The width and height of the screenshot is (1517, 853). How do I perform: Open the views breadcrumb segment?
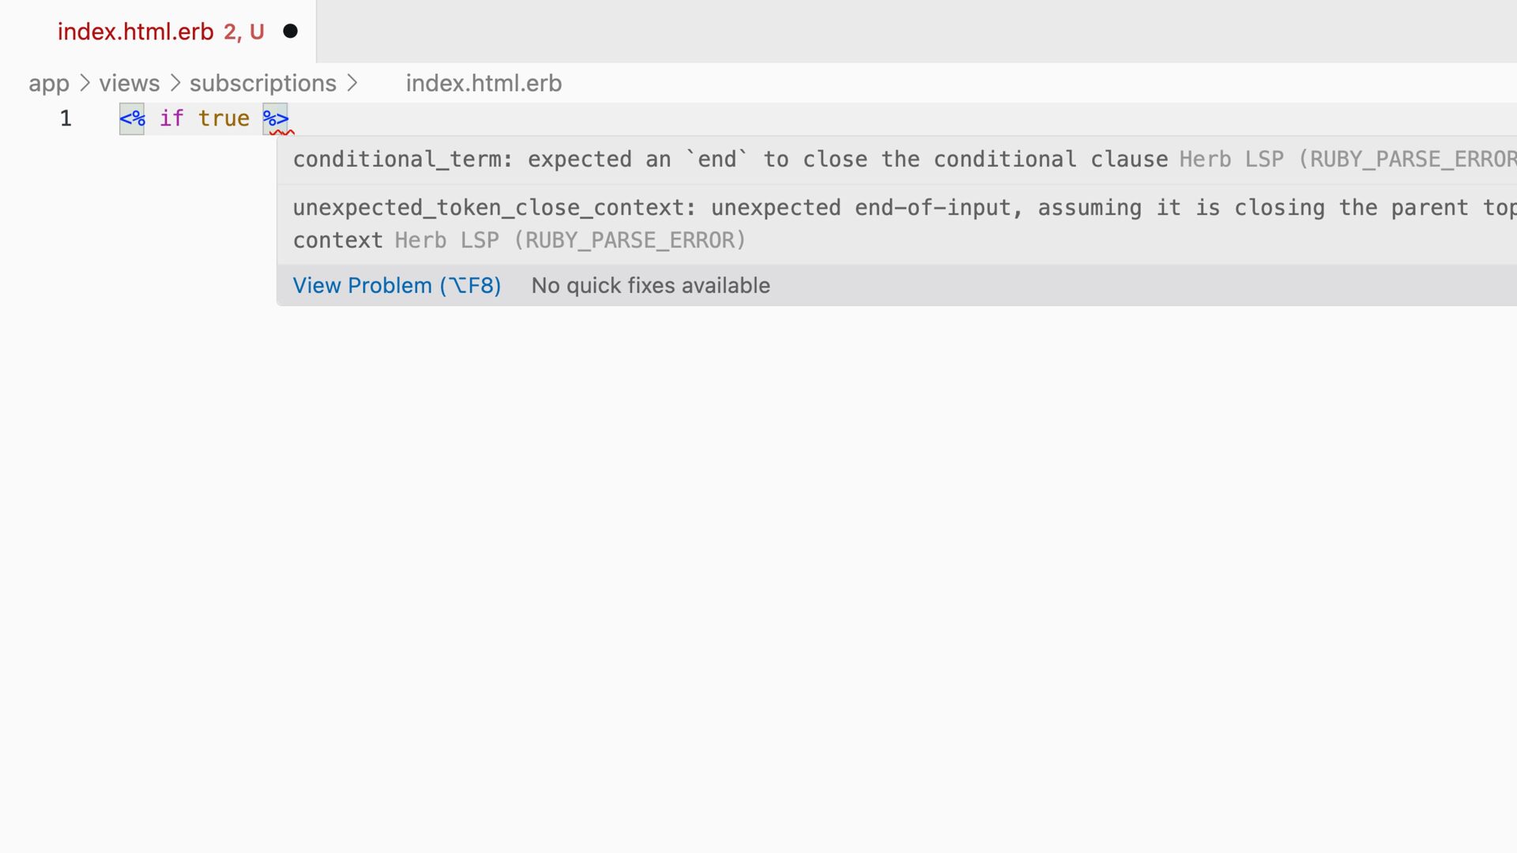coord(129,84)
